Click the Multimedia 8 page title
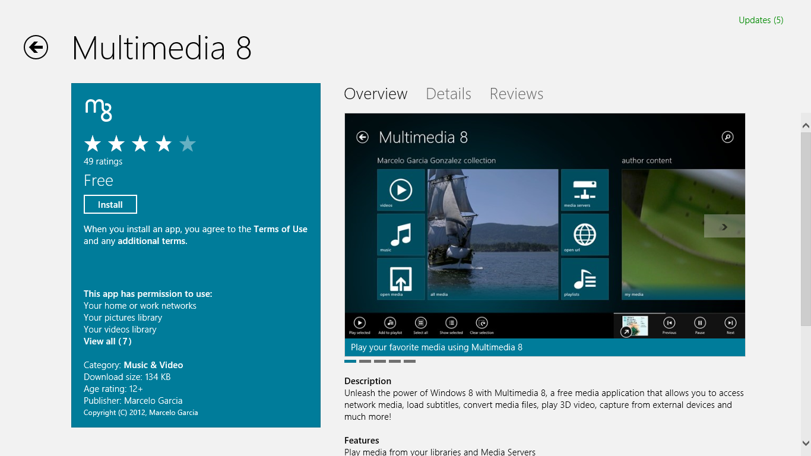This screenshot has height=456, width=811. click(162, 48)
